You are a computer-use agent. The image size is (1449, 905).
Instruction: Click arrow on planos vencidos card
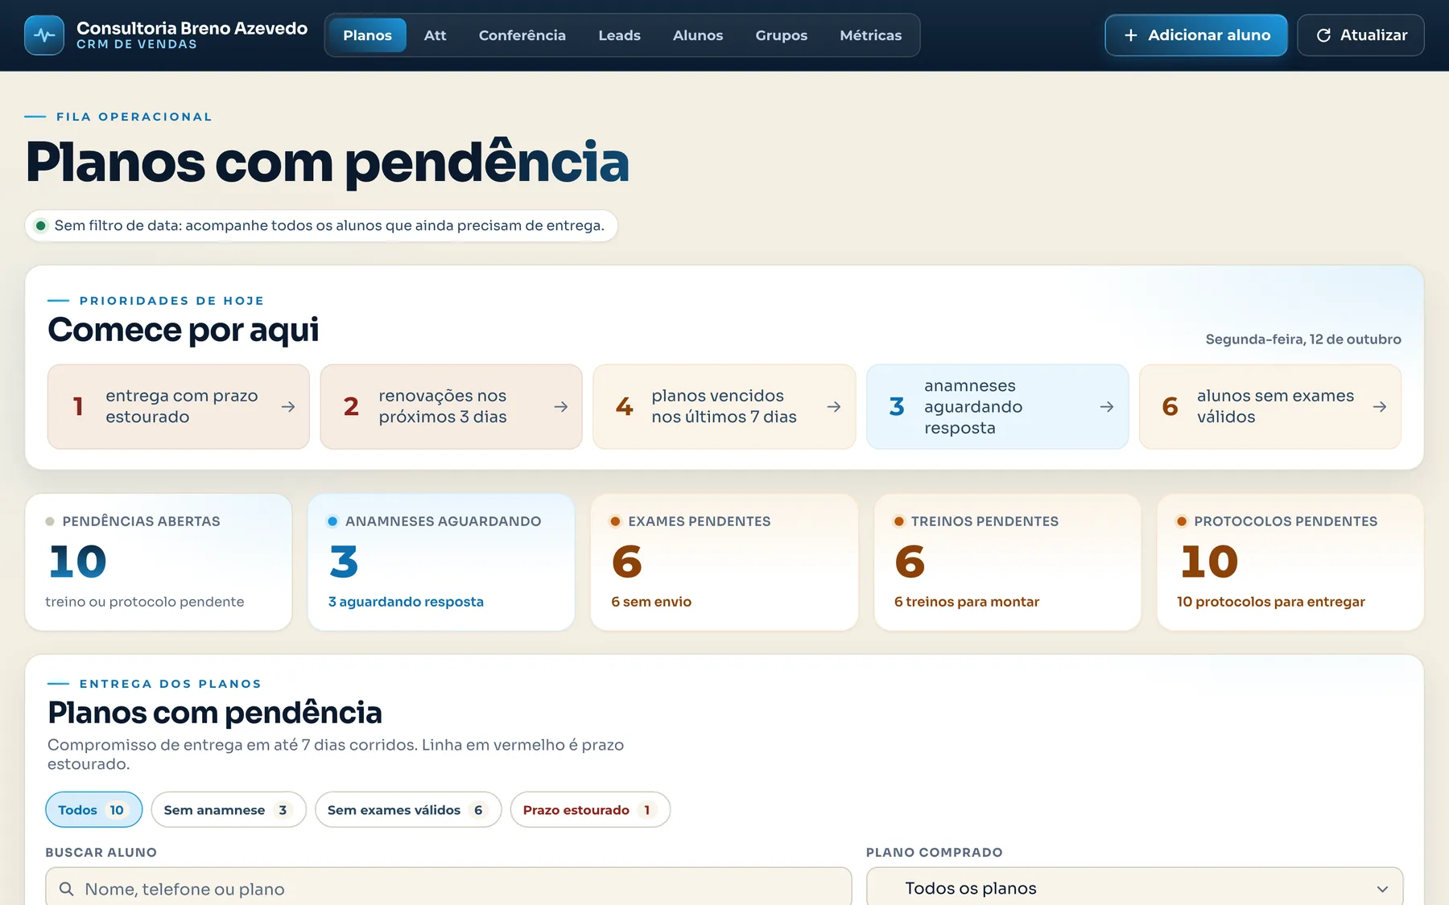click(x=834, y=407)
